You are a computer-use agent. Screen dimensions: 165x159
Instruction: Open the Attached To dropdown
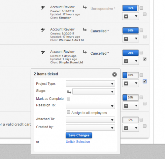pos(90,120)
